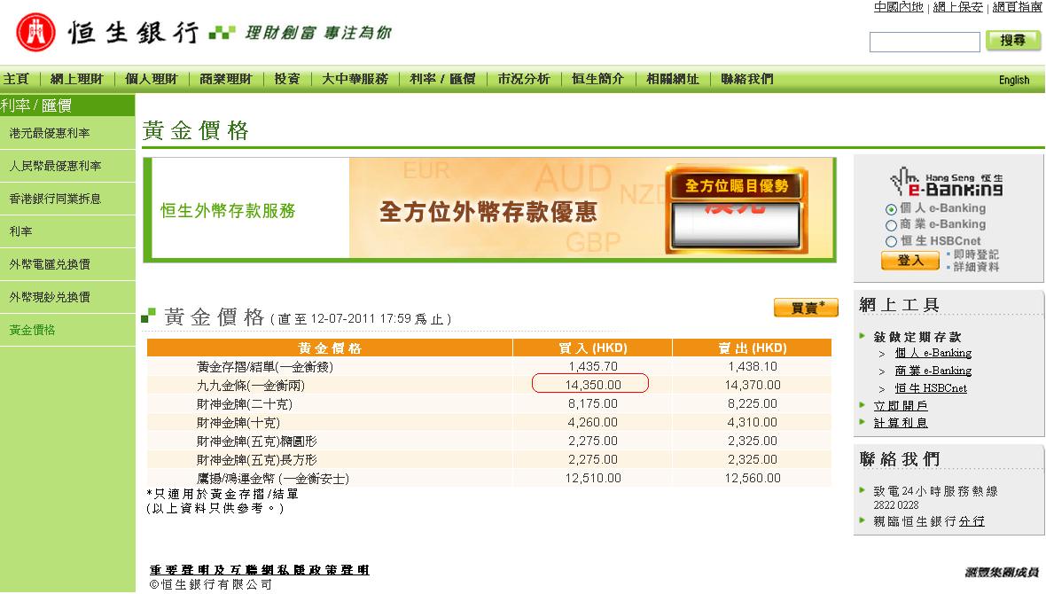
Task: Open the 投資 navigation menu
Action: click(286, 79)
